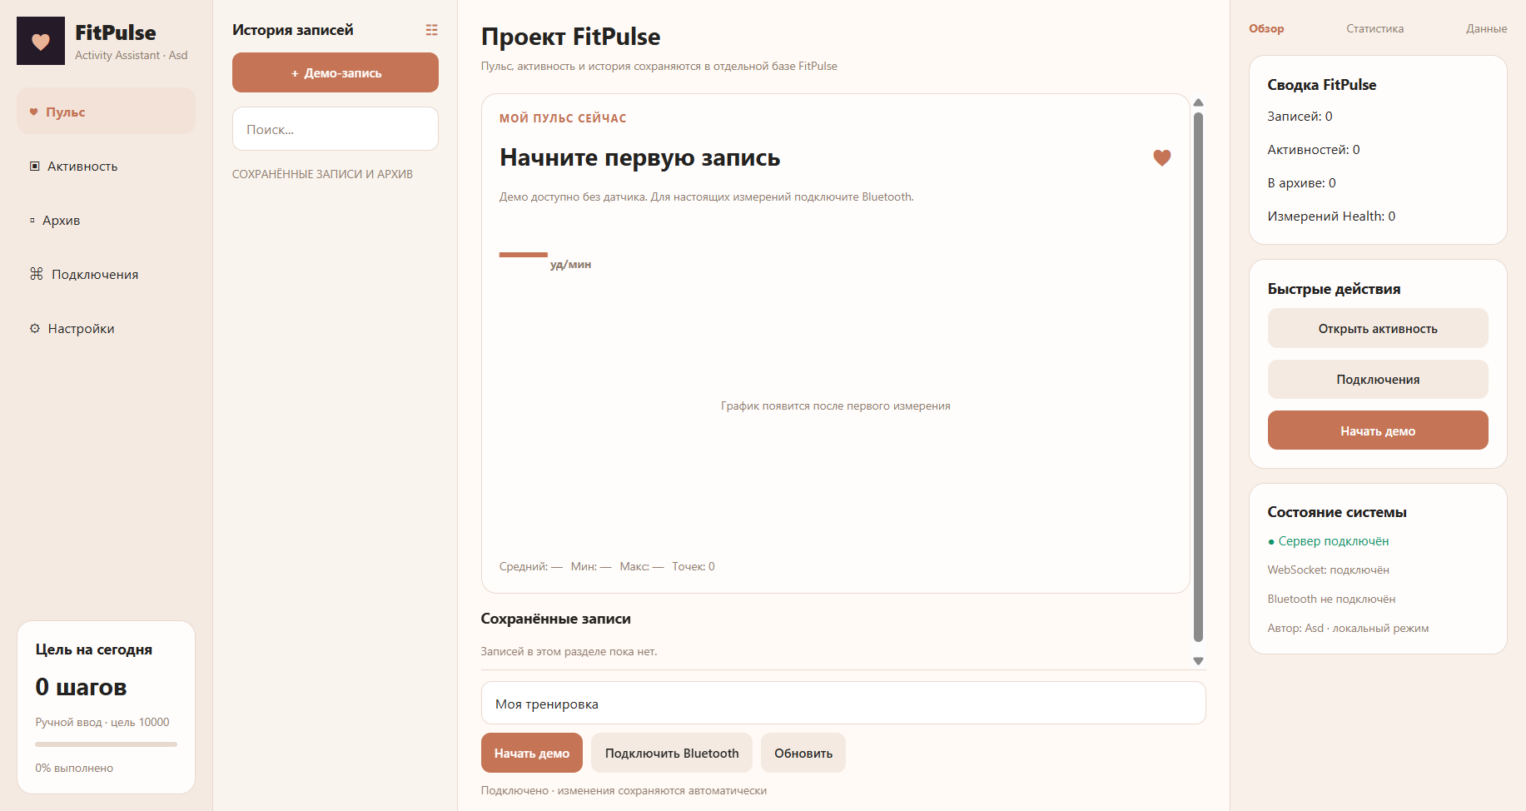The height and width of the screenshot is (811, 1526).
Task: Open the Статистика tab
Action: click(1374, 28)
